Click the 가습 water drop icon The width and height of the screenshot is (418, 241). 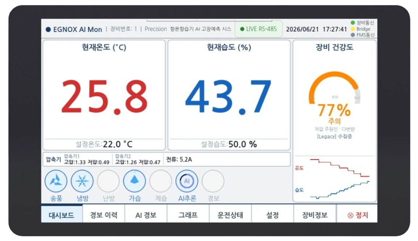[x=134, y=181]
